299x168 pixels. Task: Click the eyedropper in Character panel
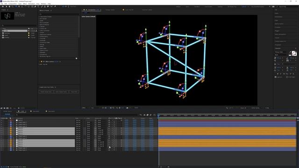tap(290, 52)
